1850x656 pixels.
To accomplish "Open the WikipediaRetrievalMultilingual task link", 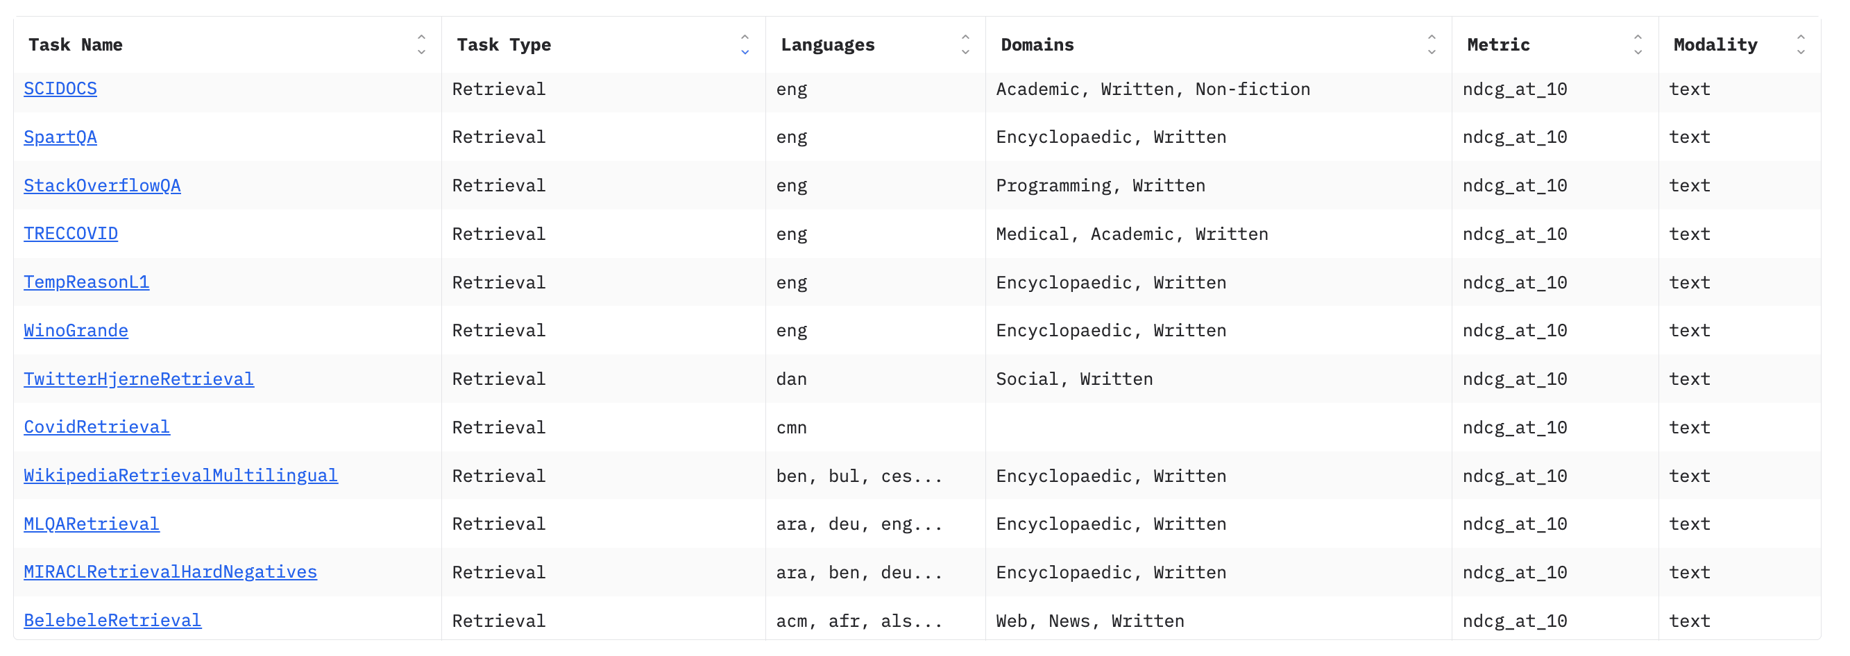I will (181, 476).
